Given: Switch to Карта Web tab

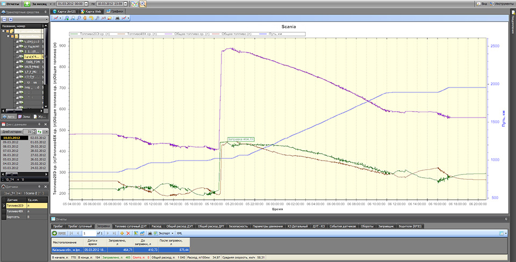Looking at the screenshot, I should pos(91,11).
